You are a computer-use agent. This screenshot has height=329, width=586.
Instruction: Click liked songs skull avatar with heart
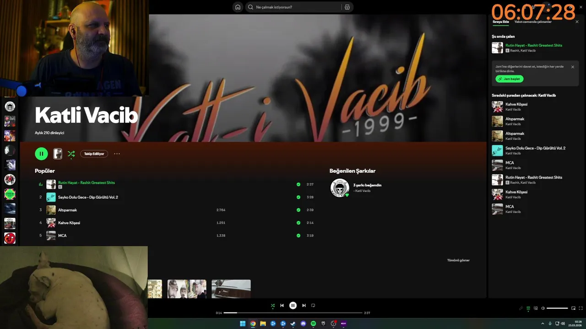[340, 188]
